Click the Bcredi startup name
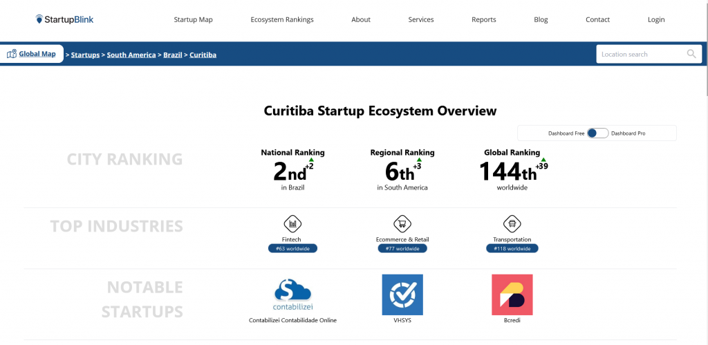 coord(512,321)
